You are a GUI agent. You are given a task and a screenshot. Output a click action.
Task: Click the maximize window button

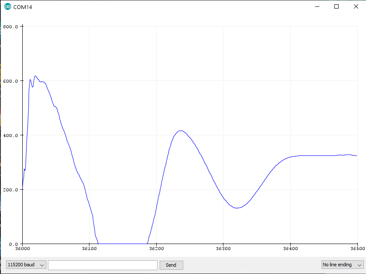click(336, 6)
